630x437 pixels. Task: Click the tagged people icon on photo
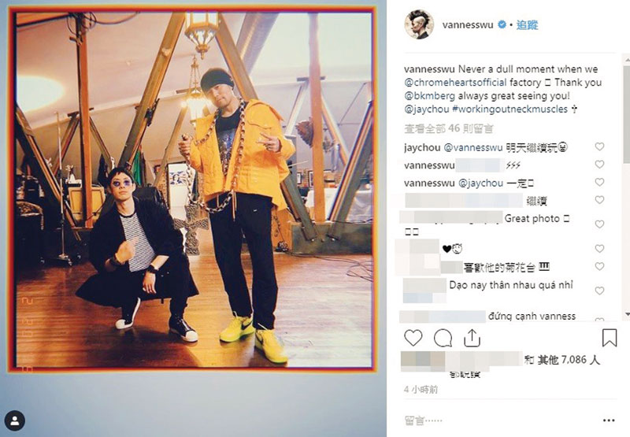15,421
